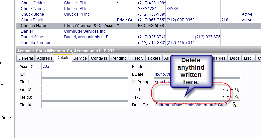This screenshot has height=138, width=261.
Task: Click into the Field1 text box
Action: pos(85,82)
